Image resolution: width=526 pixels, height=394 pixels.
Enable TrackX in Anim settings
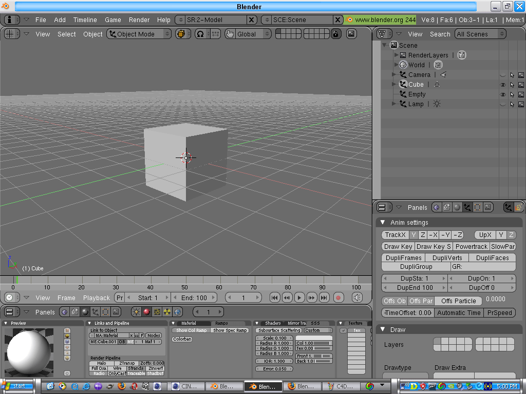pyautogui.click(x=395, y=234)
